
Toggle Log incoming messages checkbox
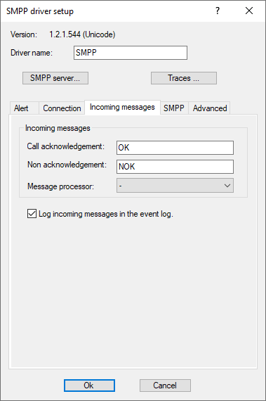[x=32, y=214]
